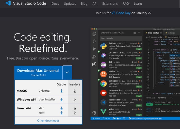Open the Updates page
The image size is (180, 129).
point(70,4)
